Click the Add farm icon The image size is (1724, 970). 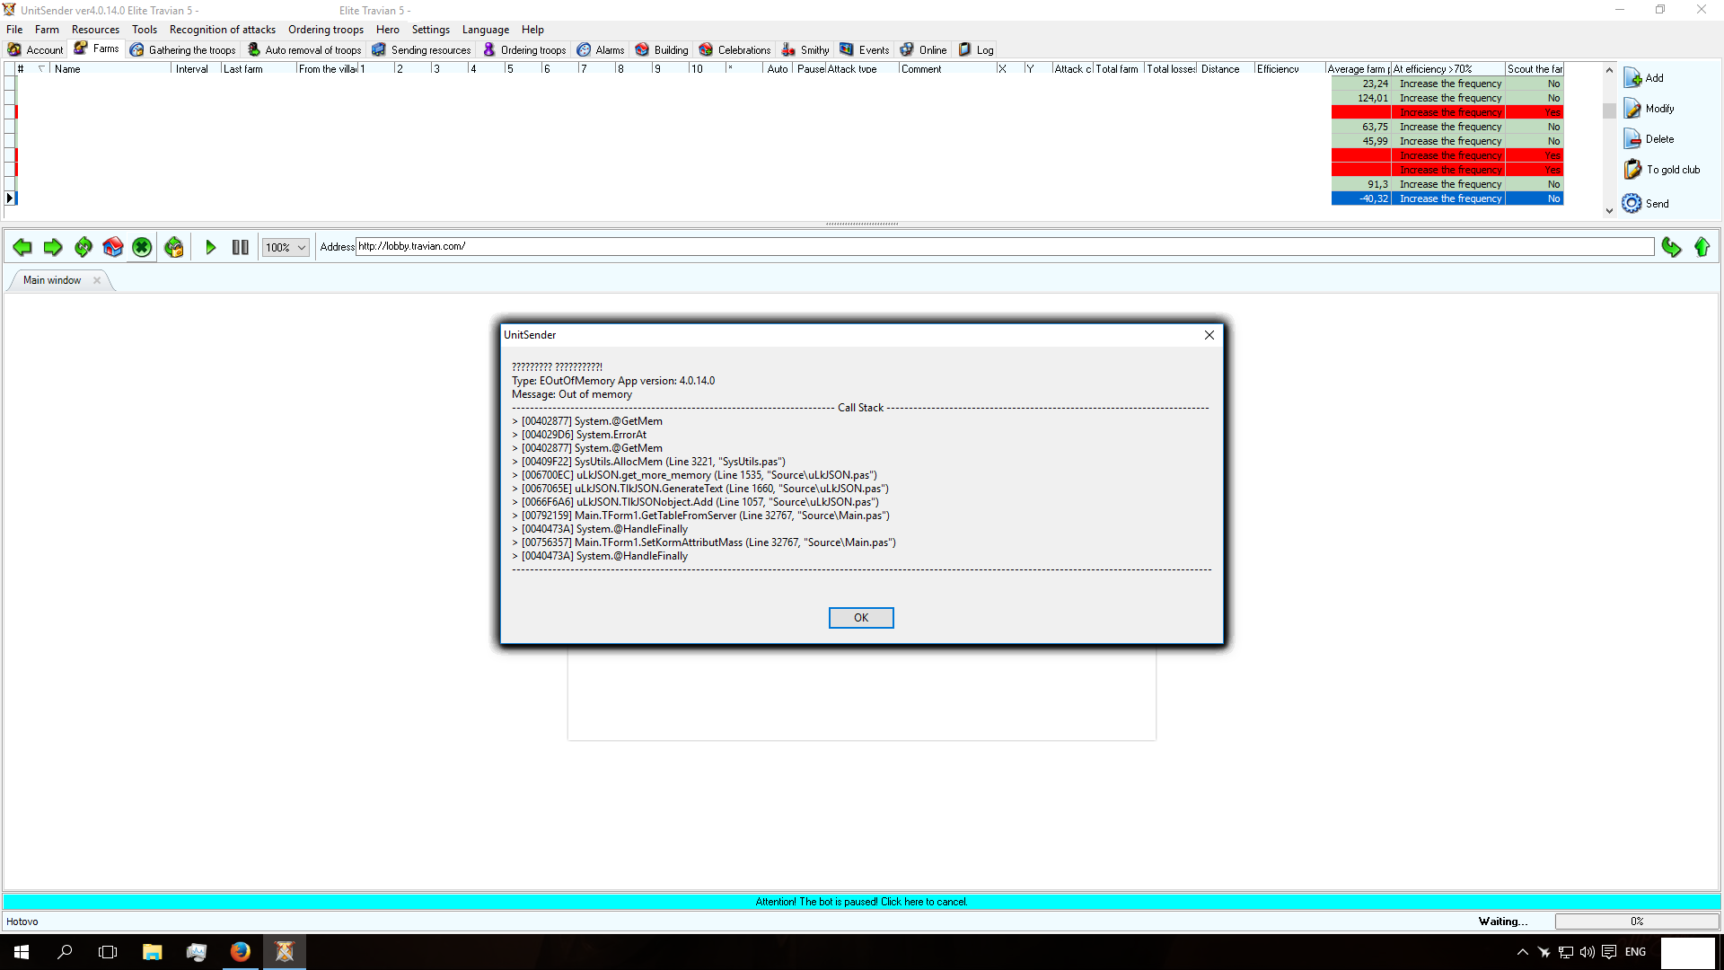click(x=1632, y=78)
